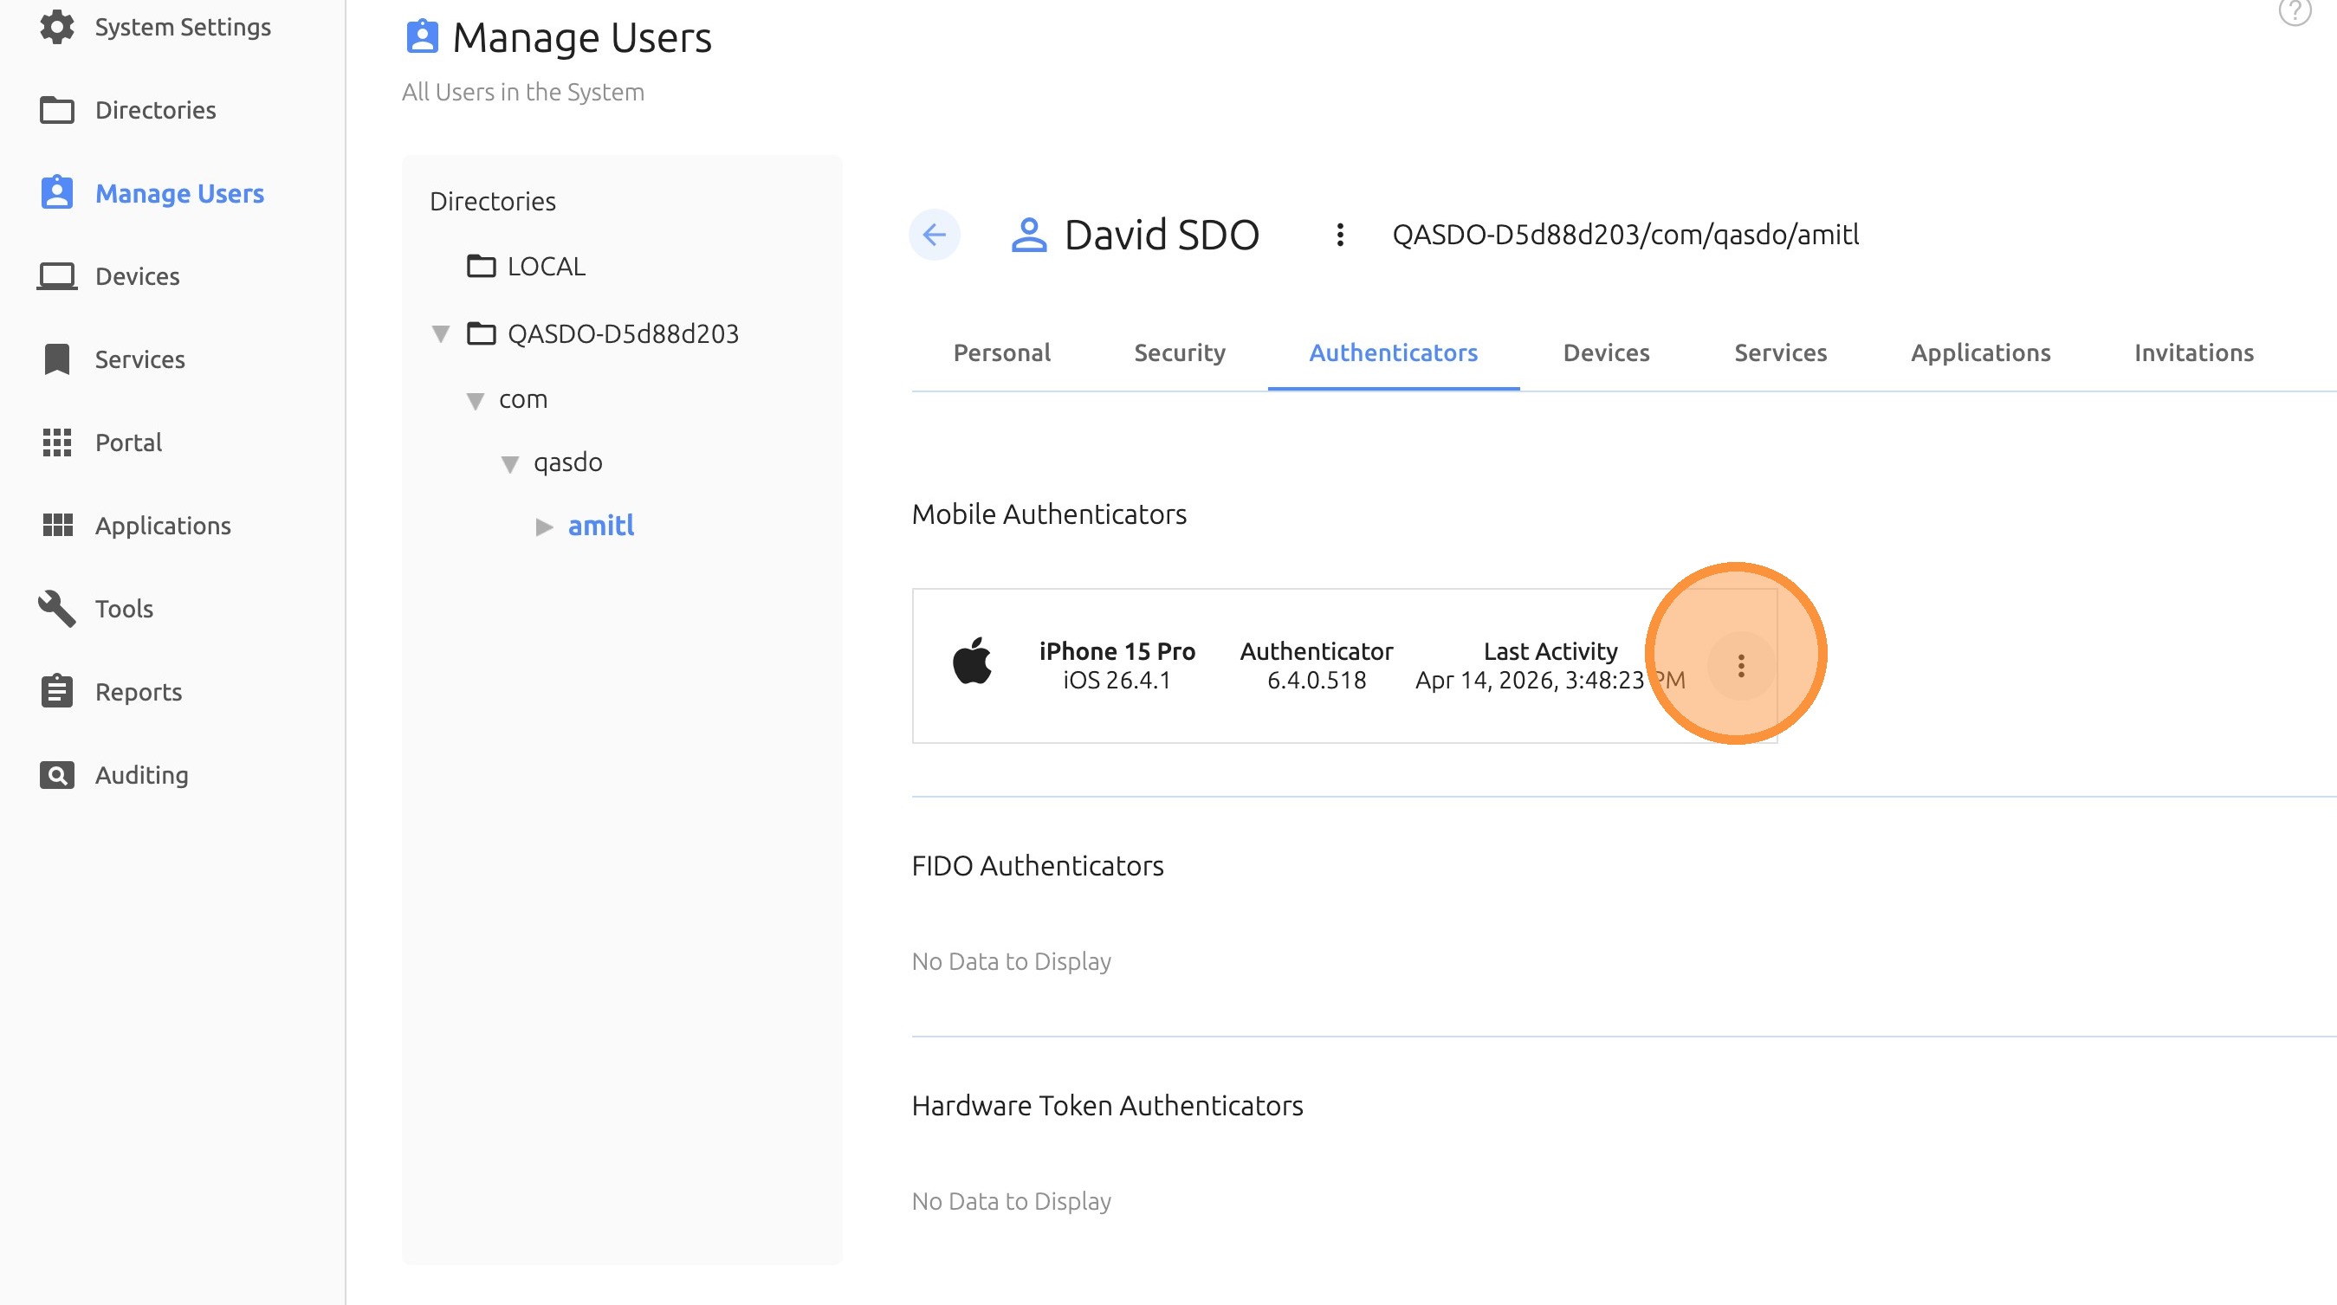The image size is (2337, 1305).
Task: Click the Auditing magnifier icon
Action: 57,774
